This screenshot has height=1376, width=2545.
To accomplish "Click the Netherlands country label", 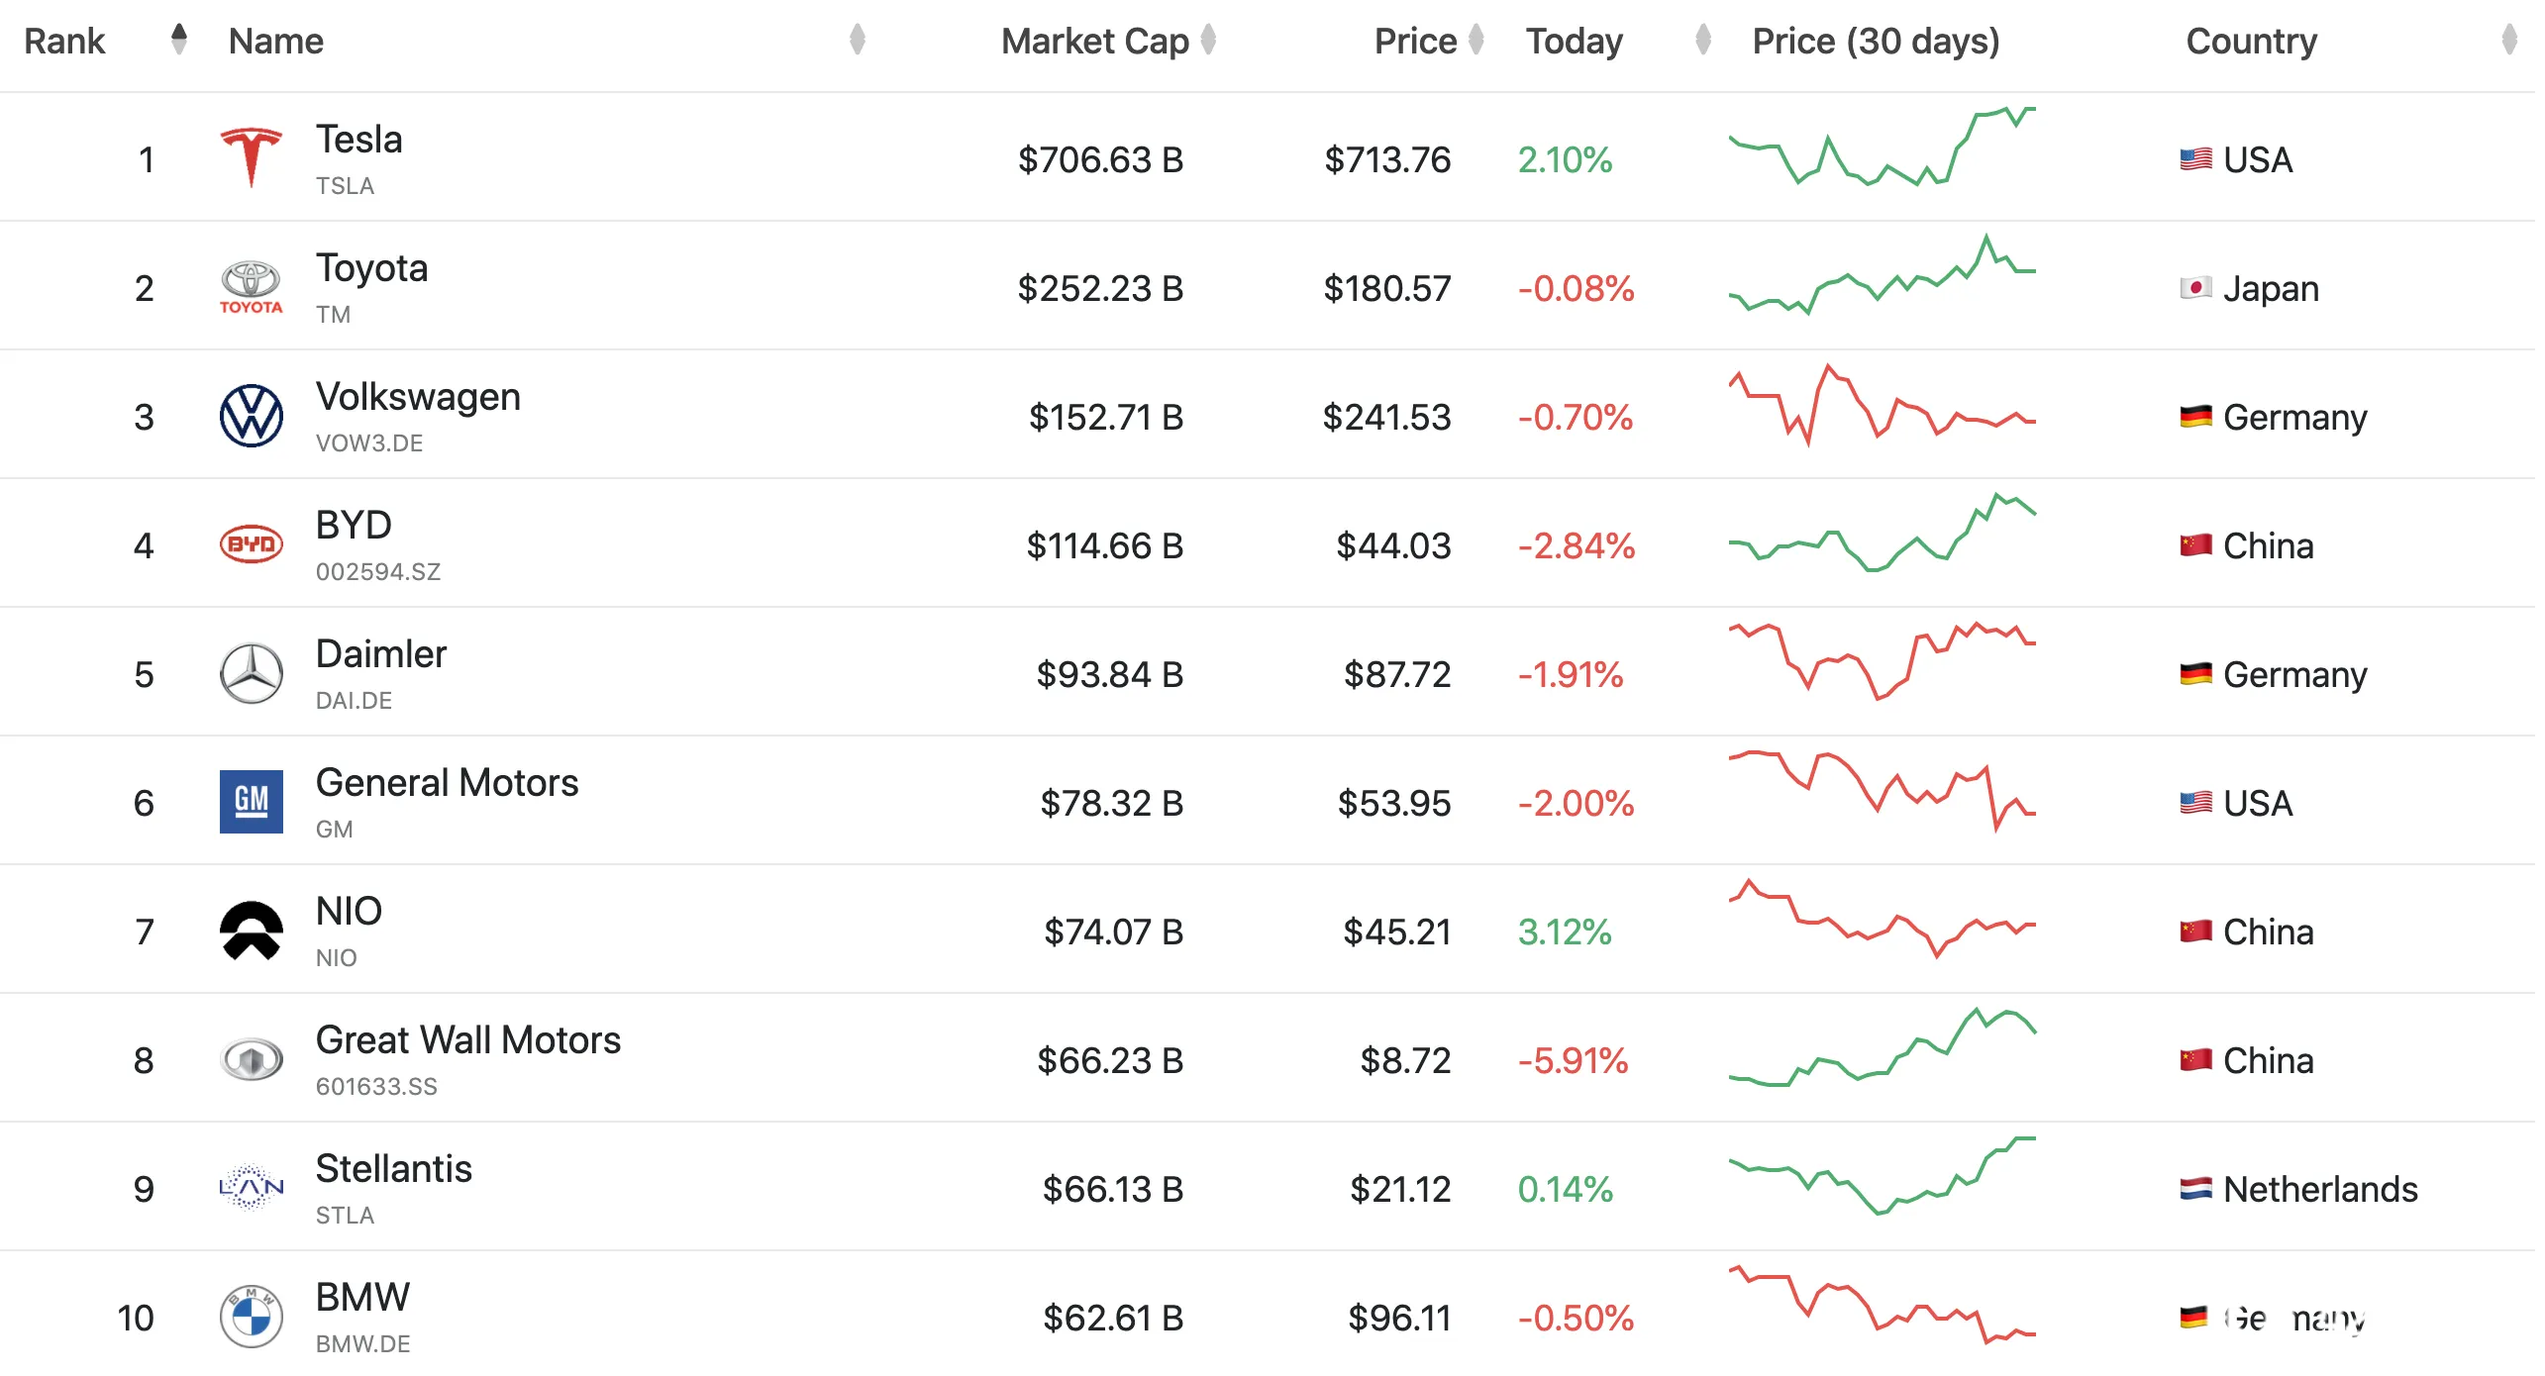I will tap(2321, 1189).
